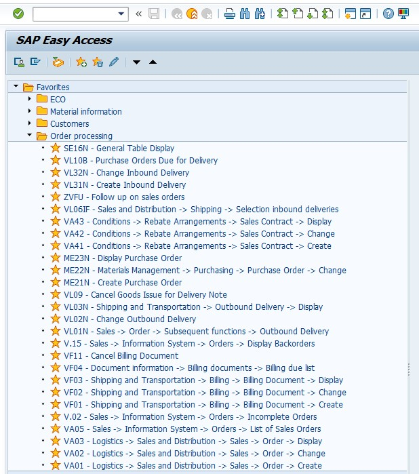Image resolution: width=419 pixels, height=474 pixels.
Task: Switch to the User Menu icon
Action: click(19, 62)
